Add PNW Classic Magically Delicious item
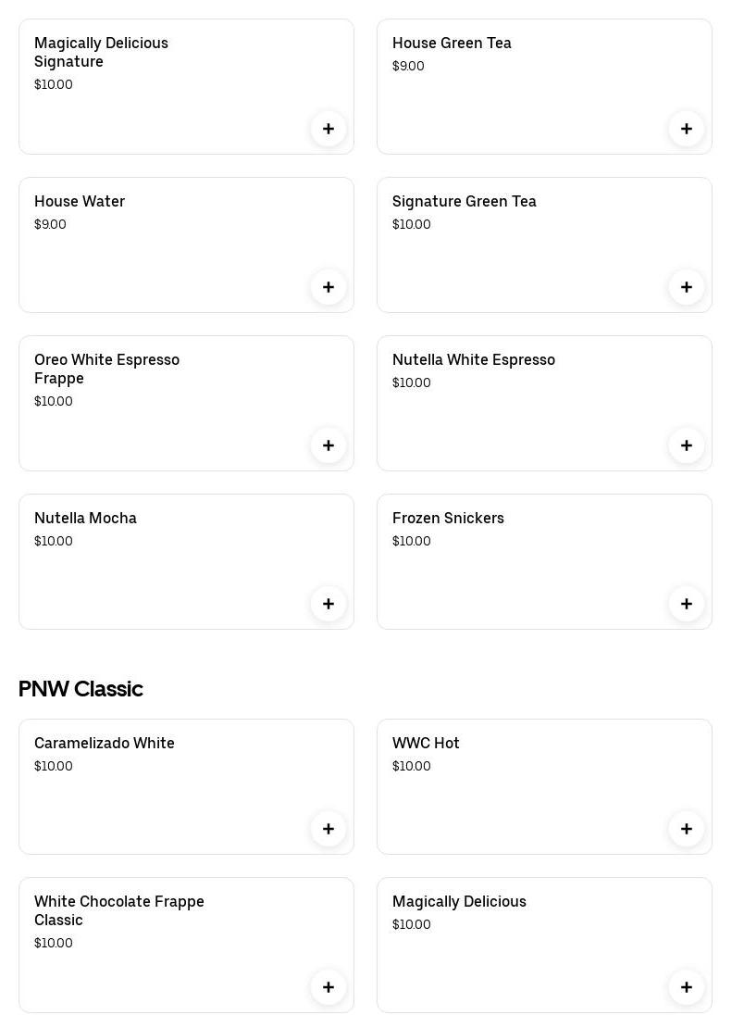The height and width of the screenshot is (1015, 744). click(687, 987)
